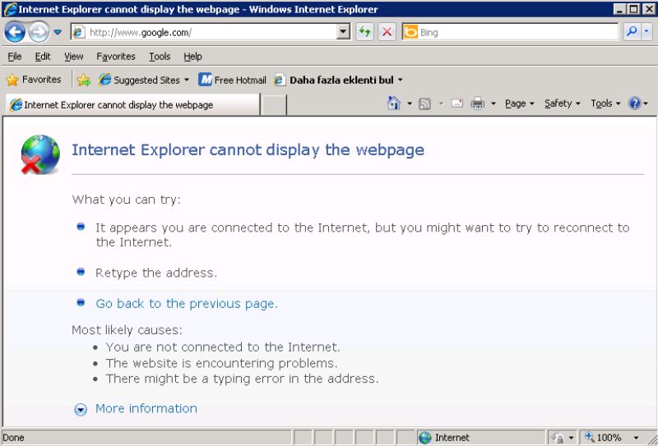Click the 'More information' link
658x446 pixels.
[x=146, y=408]
